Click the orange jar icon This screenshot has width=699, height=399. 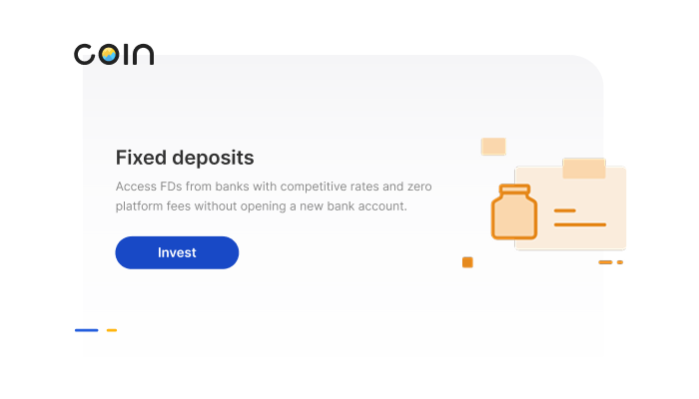pyautogui.click(x=514, y=212)
